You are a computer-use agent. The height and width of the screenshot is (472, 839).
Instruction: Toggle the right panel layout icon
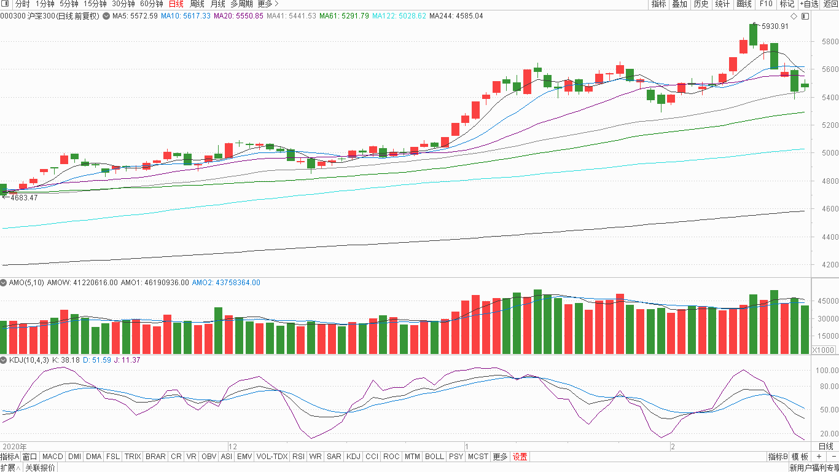tap(805, 16)
